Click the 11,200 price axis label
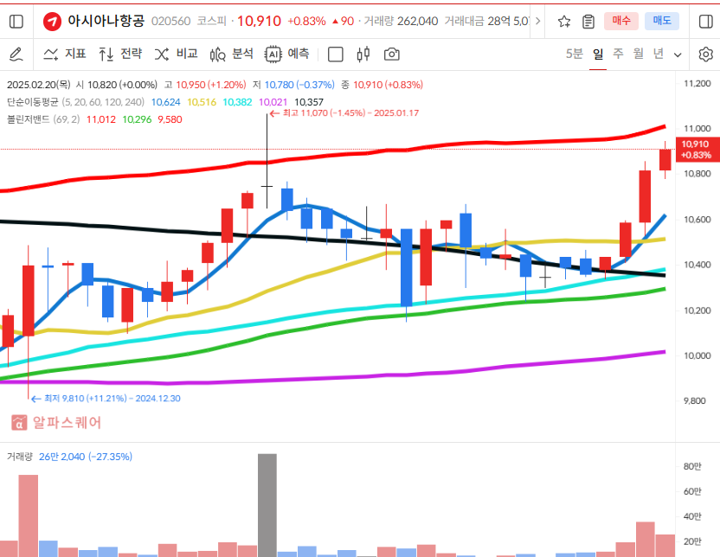Viewport: 720px width, 557px height. pyautogui.click(x=697, y=84)
